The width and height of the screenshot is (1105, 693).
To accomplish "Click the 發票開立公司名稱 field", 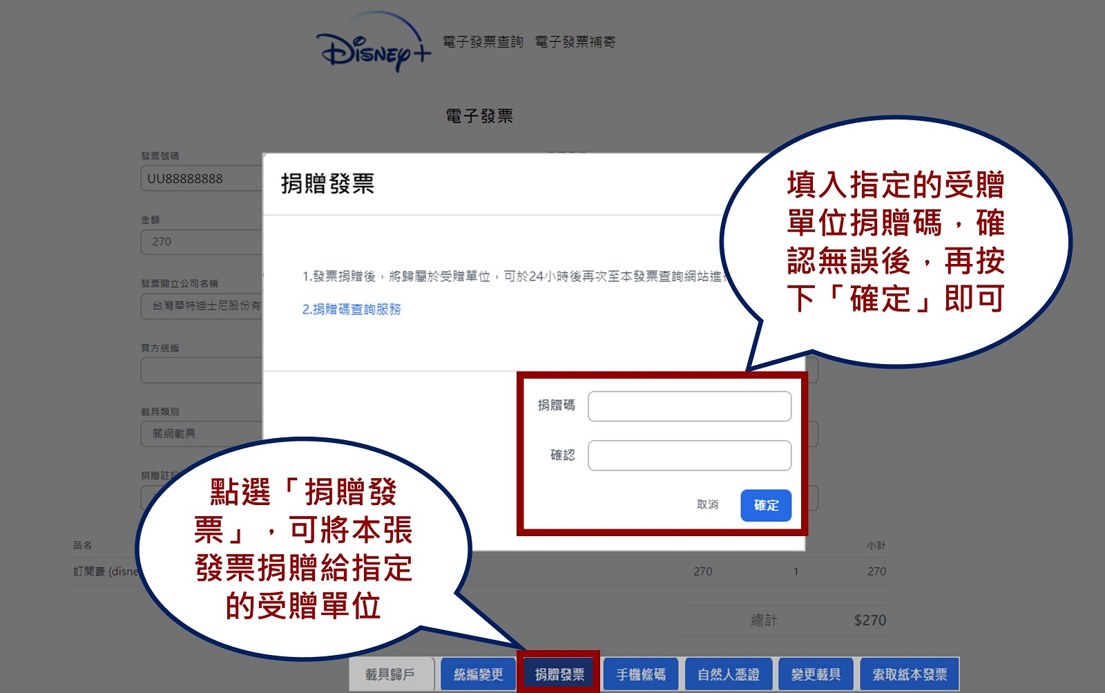I will pyautogui.click(x=202, y=305).
